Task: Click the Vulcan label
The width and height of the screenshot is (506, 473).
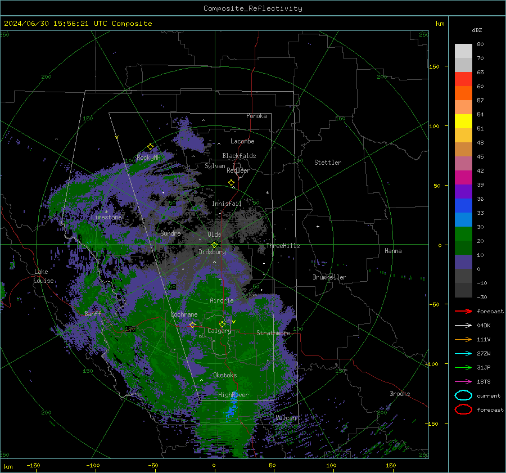Action: tap(286, 418)
